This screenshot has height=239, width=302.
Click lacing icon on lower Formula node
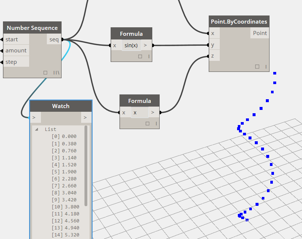[x=156, y=124]
